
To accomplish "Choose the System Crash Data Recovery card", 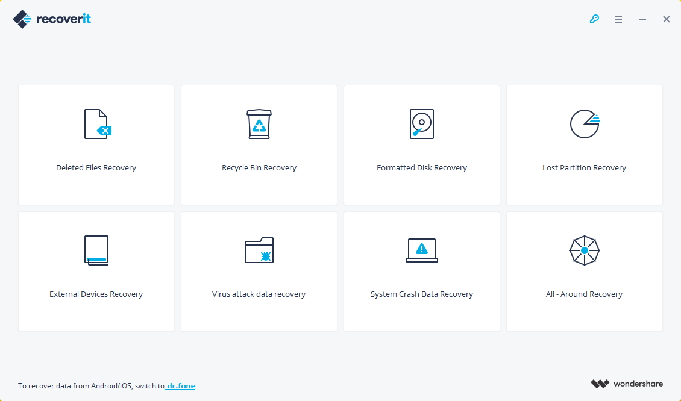I will (x=422, y=271).
